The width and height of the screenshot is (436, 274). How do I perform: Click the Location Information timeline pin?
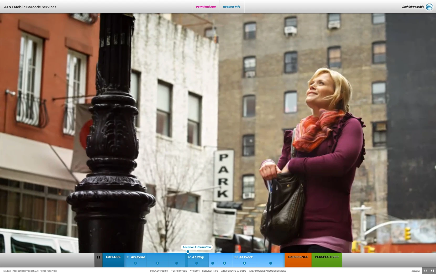(x=188, y=252)
